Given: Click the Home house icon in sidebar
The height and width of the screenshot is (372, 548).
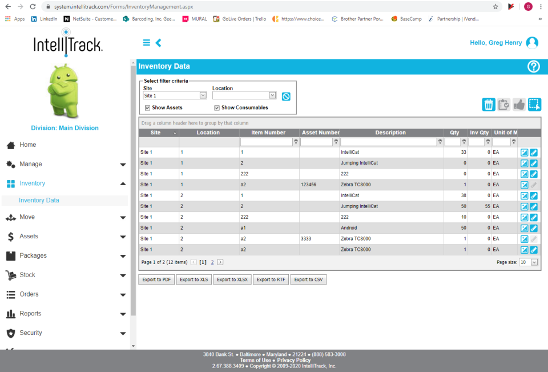Looking at the screenshot, I should (x=11, y=145).
